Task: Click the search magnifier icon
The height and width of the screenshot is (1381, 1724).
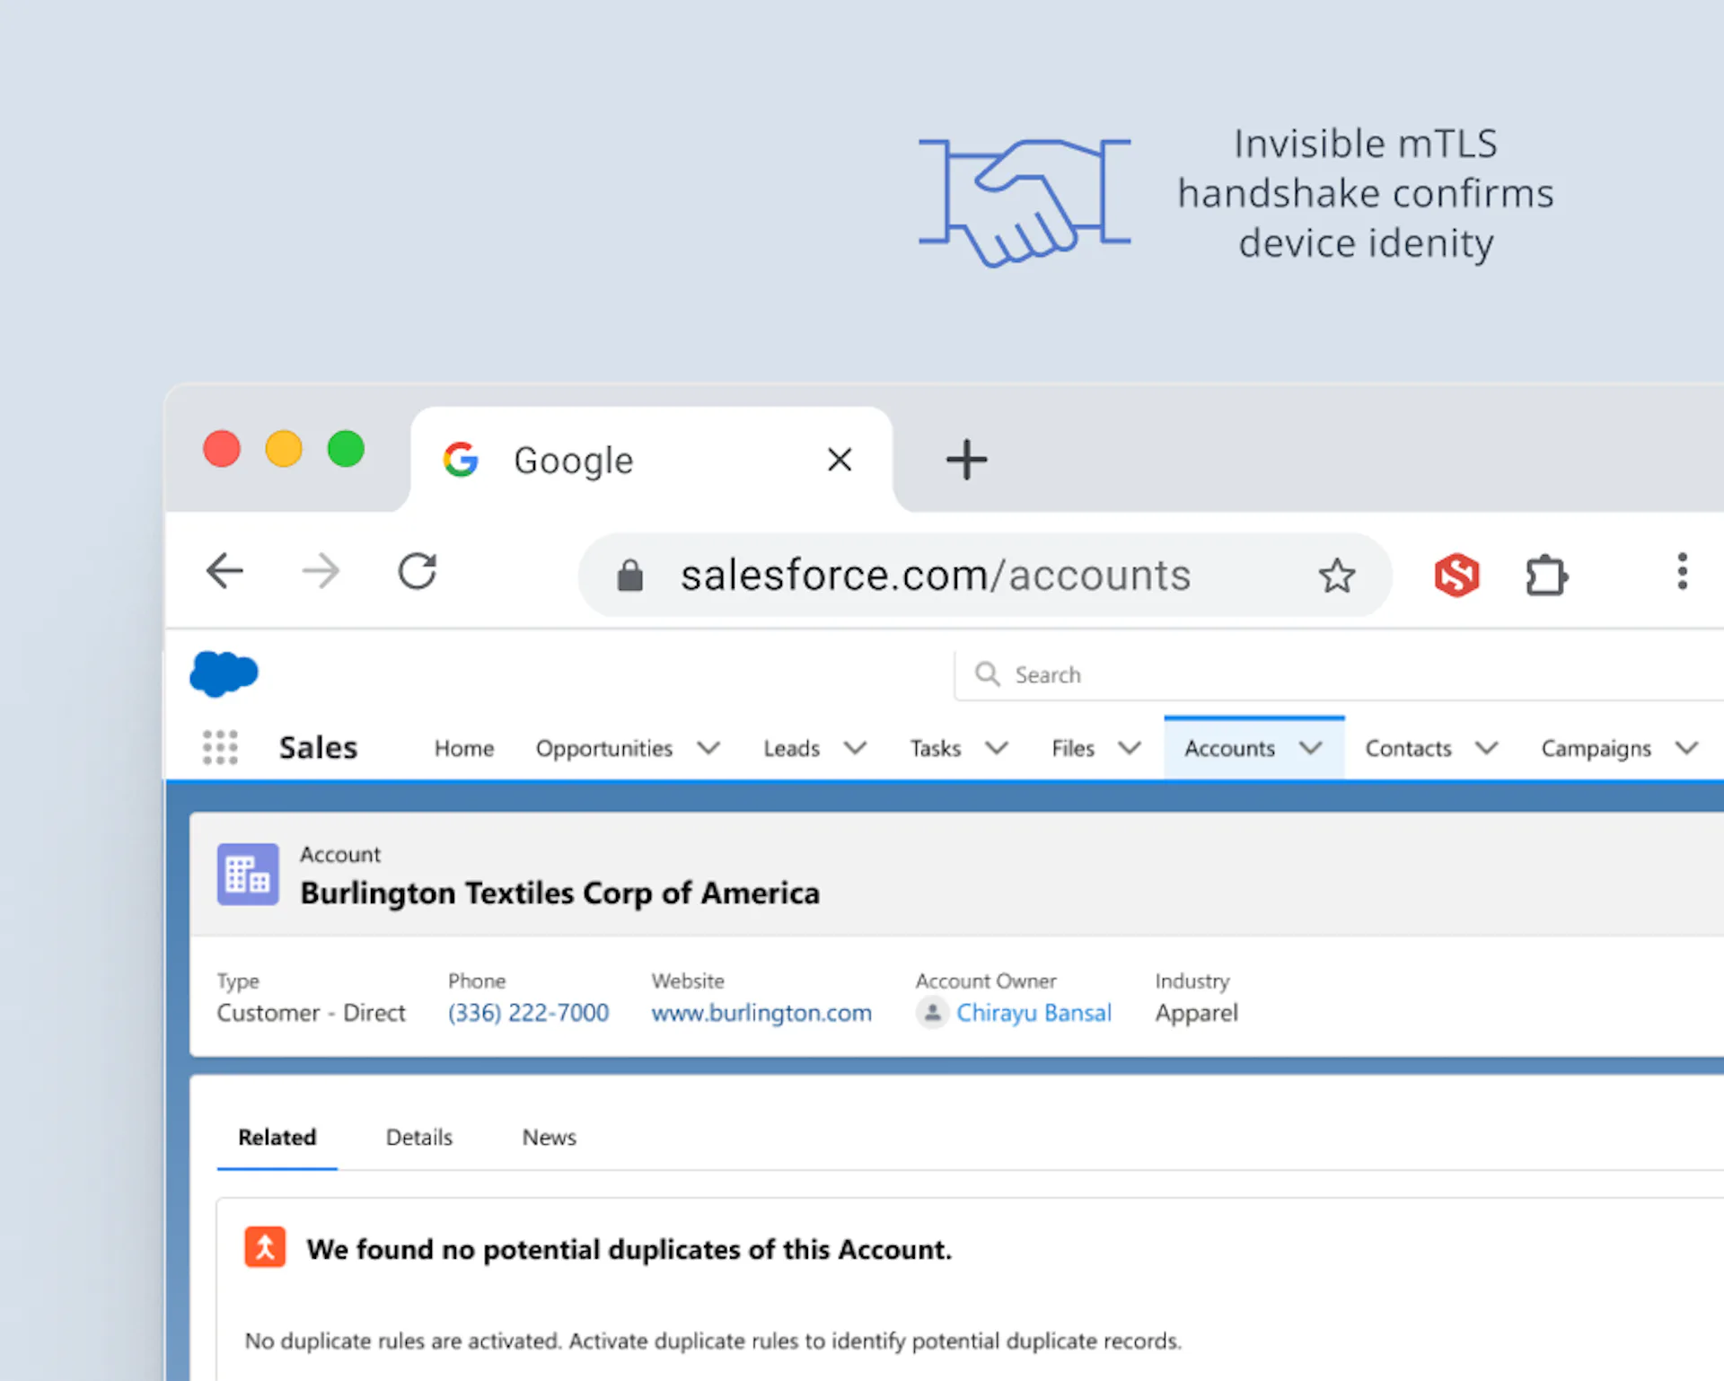Action: pyautogui.click(x=987, y=673)
